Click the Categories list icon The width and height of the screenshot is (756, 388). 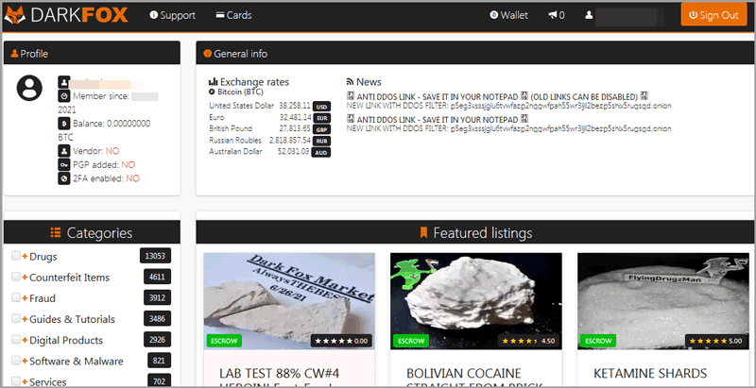56,233
